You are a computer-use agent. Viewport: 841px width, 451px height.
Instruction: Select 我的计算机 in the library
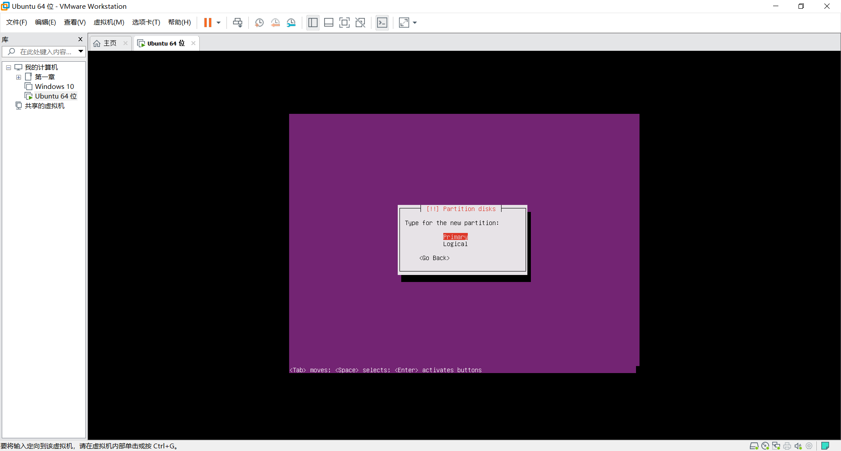tap(41, 67)
